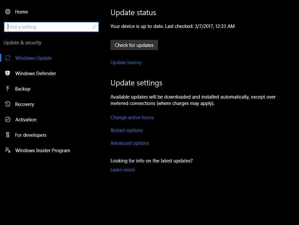The image size is (299, 225).
Task: Click the Learn more link
Action: 122,170
